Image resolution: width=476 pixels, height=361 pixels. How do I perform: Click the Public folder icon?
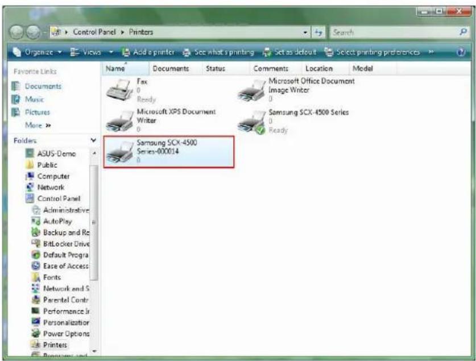click(30, 165)
